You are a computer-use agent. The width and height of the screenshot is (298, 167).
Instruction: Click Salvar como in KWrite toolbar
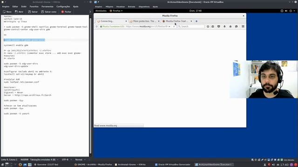[x=49, y=12]
